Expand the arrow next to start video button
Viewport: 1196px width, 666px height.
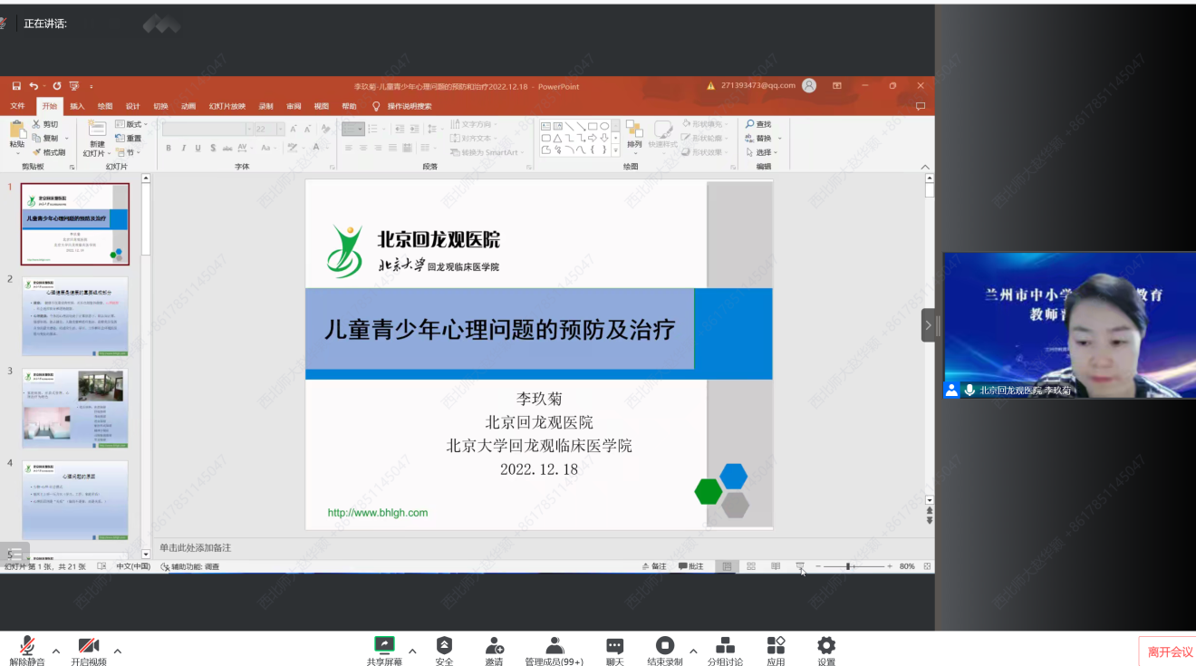(117, 651)
